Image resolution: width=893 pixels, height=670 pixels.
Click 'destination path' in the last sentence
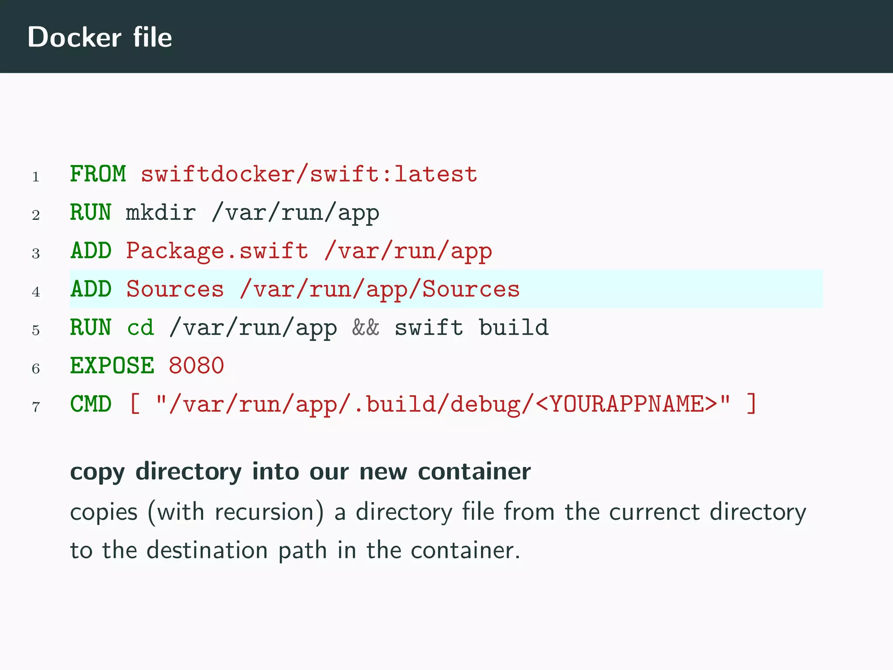click(236, 550)
